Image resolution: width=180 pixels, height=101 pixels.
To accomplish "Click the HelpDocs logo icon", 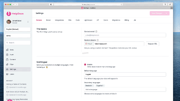I will coord(8,14).
